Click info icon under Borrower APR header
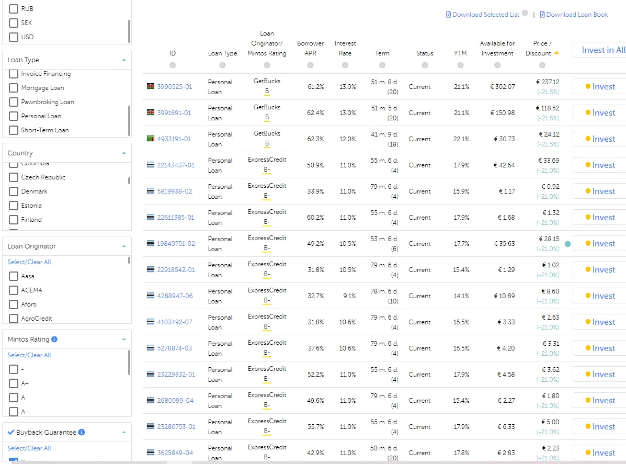Image resolution: width=626 pixels, height=464 pixels. click(x=310, y=65)
